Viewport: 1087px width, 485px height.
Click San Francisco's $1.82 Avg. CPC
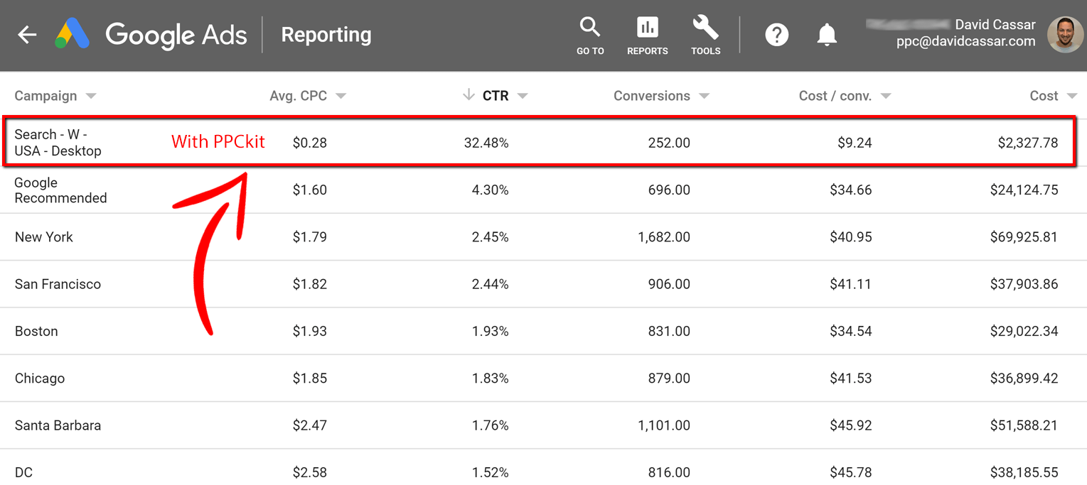click(x=310, y=284)
